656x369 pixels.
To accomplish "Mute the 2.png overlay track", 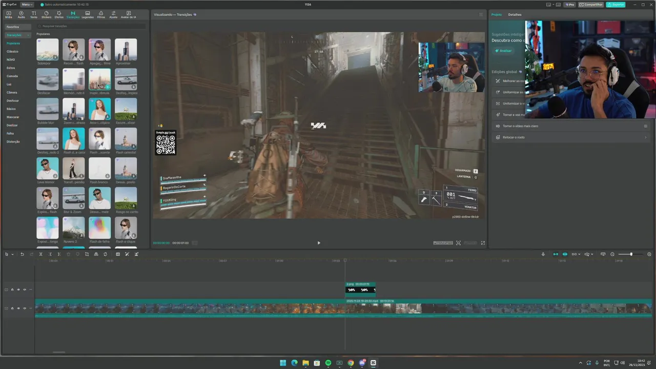I will click(x=25, y=290).
